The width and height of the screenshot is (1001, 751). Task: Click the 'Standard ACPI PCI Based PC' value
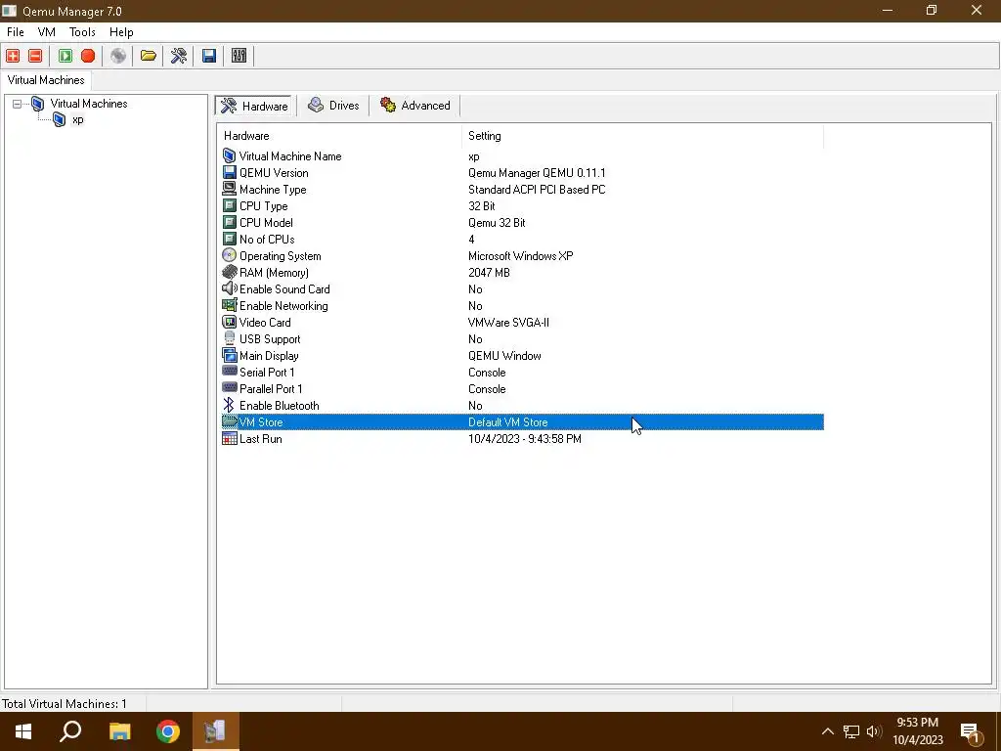click(x=537, y=190)
